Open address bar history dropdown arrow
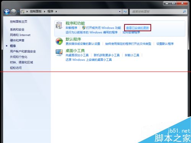 click(x=120, y=12)
